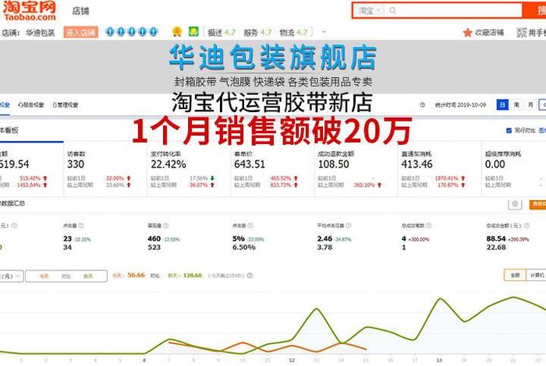The width and height of the screenshot is (546, 366).
Task: Click the gold medal seller badge icon
Action: tap(177, 32)
